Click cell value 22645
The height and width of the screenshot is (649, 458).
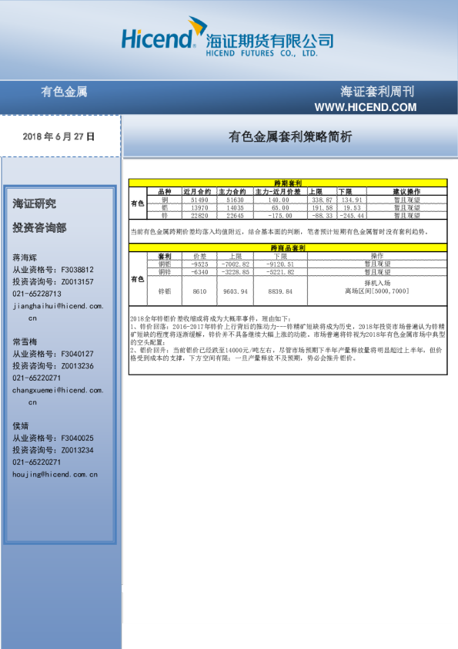tap(235, 215)
